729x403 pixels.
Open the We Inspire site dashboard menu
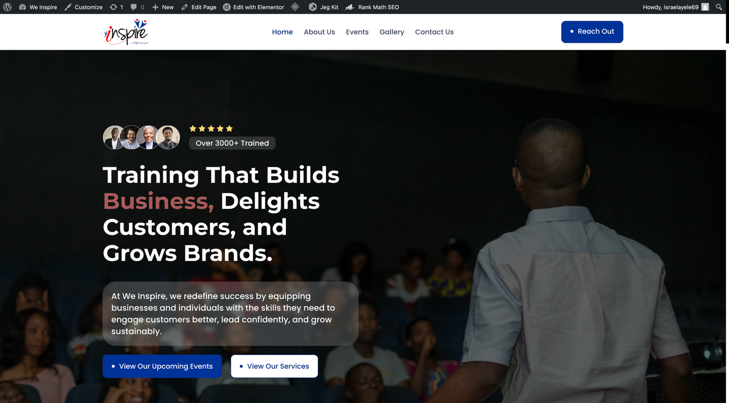click(x=38, y=7)
